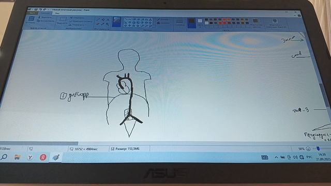Open Edit colors (Изменение цветов)
This screenshot has height=186, width=331.
(256, 23)
